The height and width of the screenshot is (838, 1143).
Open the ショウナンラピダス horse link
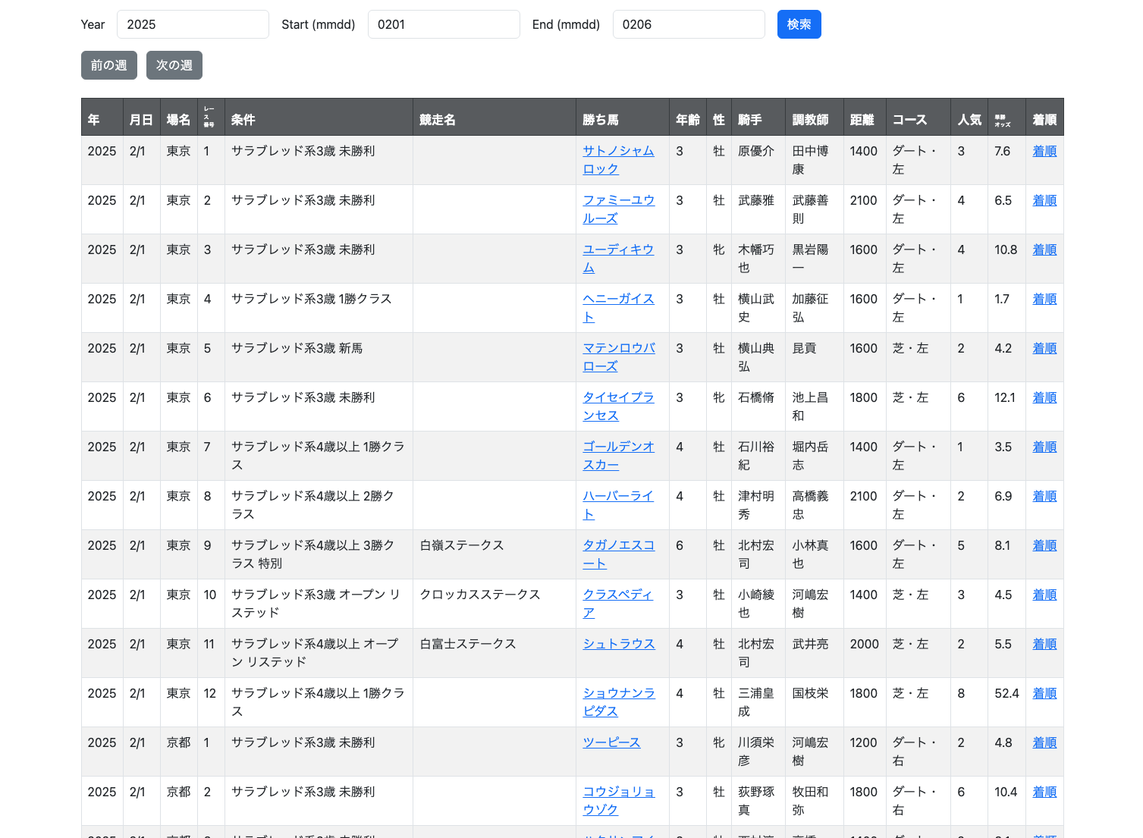pyautogui.click(x=618, y=702)
